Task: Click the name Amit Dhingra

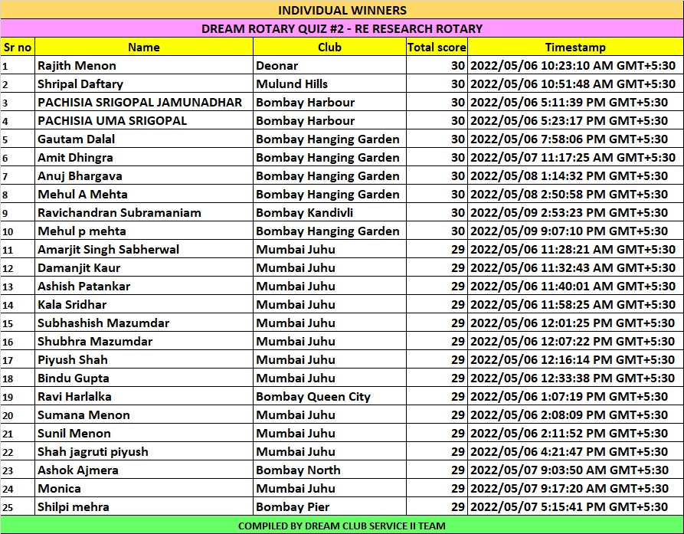Action: [76, 158]
